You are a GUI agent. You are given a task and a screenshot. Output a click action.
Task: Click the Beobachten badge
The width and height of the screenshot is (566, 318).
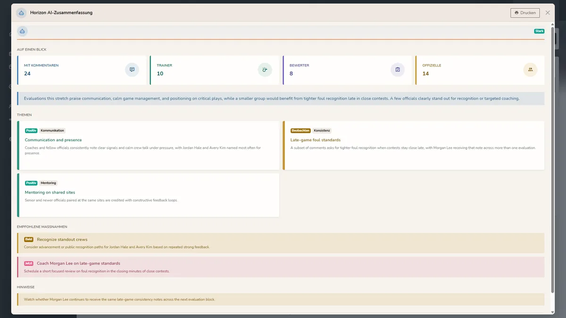pyautogui.click(x=300, y=130)
